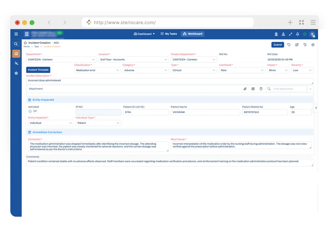Select the Home icon in the sidebar

click(16, 54)
